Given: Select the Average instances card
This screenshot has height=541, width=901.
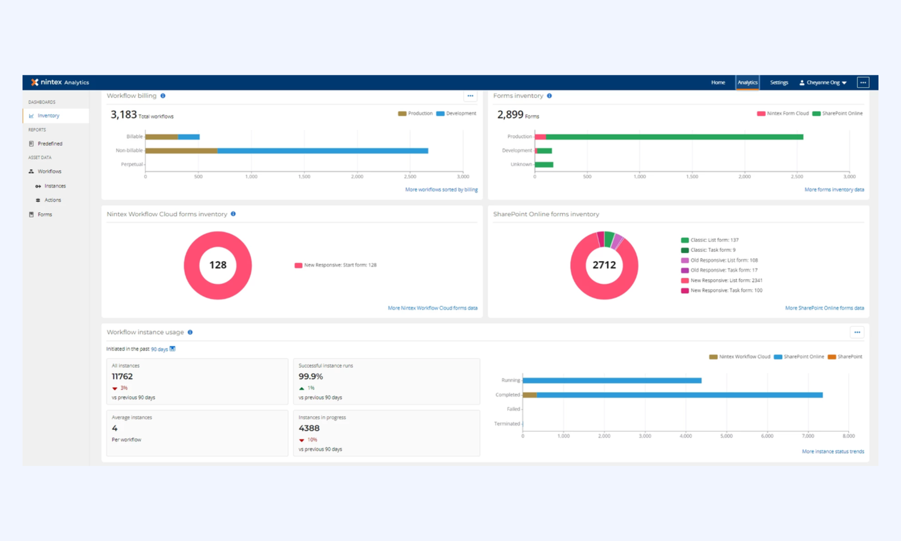Looking at the screenshot, I should [x=197, y=433].
